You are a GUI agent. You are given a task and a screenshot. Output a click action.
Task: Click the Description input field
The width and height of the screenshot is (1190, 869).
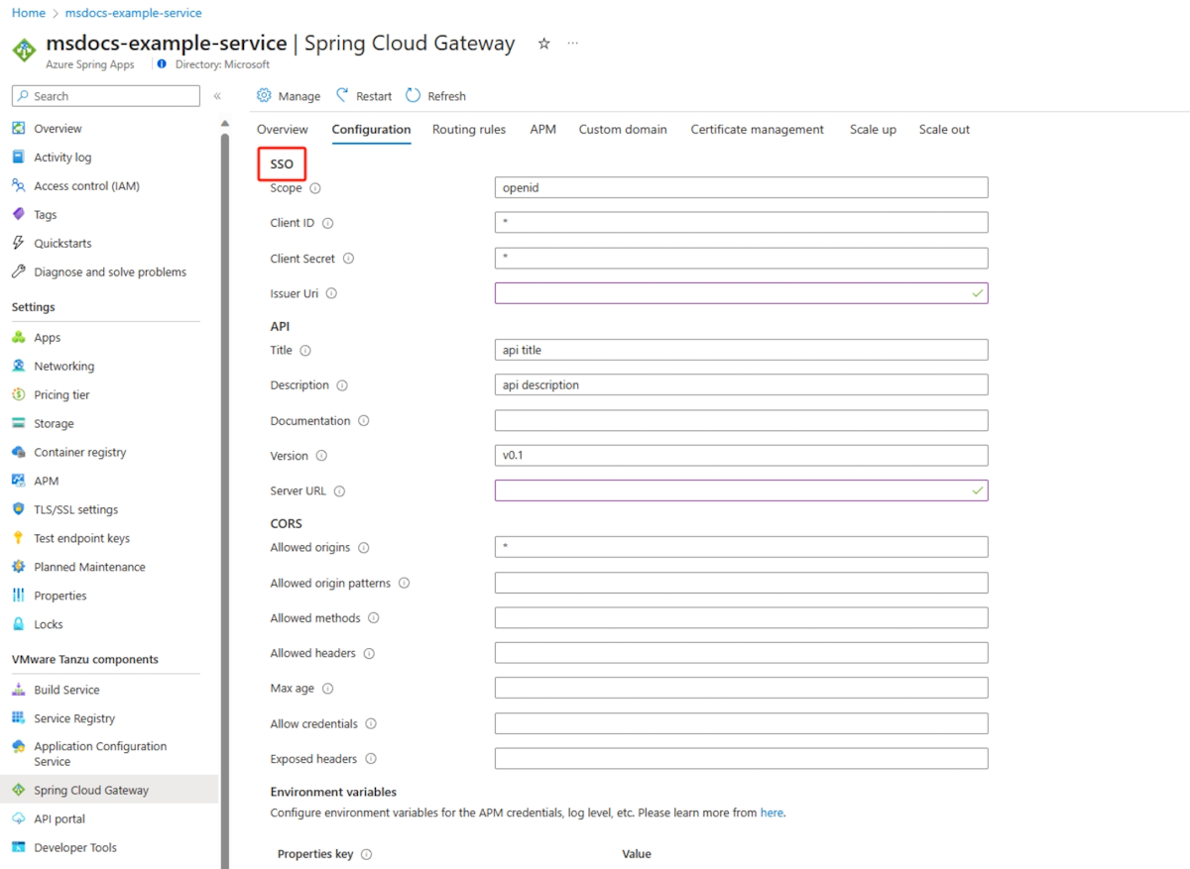[x=742, y=385]
